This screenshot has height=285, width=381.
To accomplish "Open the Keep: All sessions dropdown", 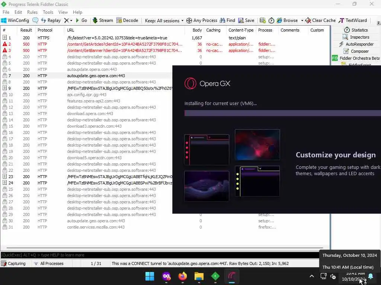I will point(164,21).
